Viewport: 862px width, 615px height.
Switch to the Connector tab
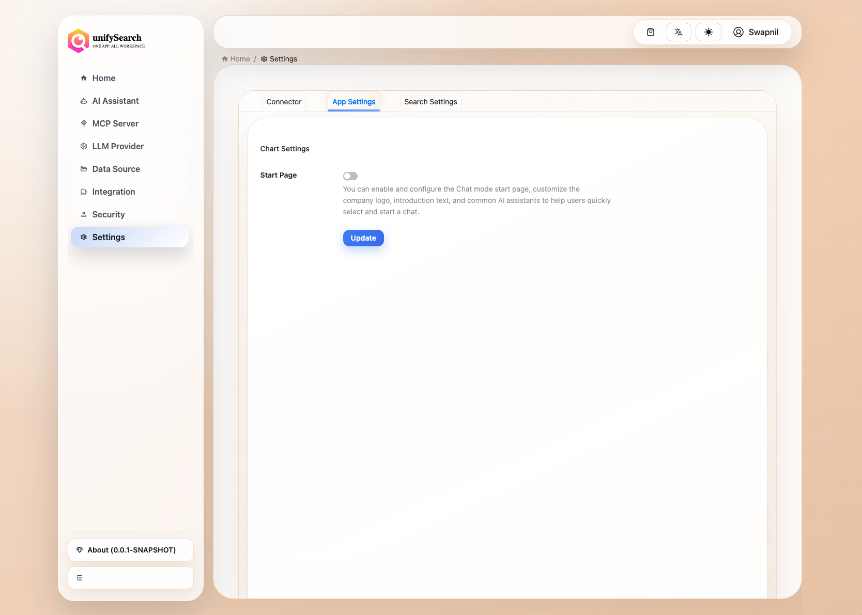pyautogui.click(x=284, y=101)
